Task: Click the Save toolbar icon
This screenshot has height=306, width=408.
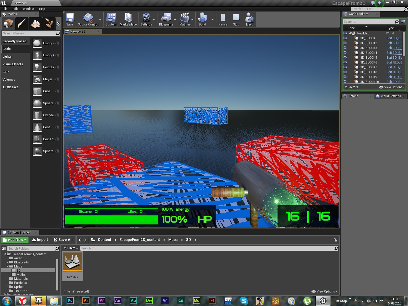Action: tap(70, 19)
